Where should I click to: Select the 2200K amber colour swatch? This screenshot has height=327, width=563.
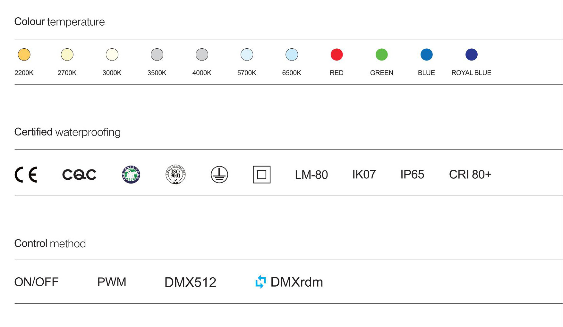pyautogui.click(x=24, y=55)
